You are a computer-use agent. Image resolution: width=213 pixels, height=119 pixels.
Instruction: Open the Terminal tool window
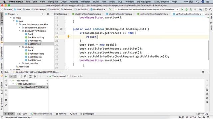[x=61, y=114]
